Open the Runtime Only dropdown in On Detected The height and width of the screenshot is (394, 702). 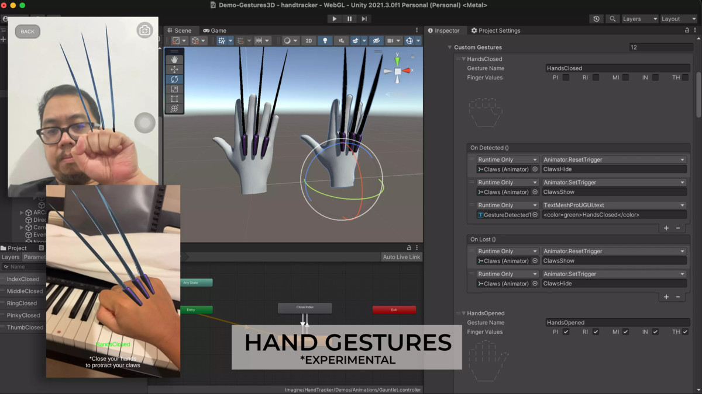click(507, 159)
